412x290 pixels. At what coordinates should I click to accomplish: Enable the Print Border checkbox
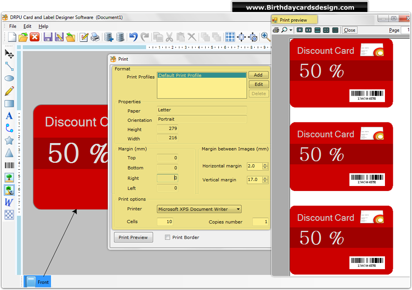pos(167,237)
